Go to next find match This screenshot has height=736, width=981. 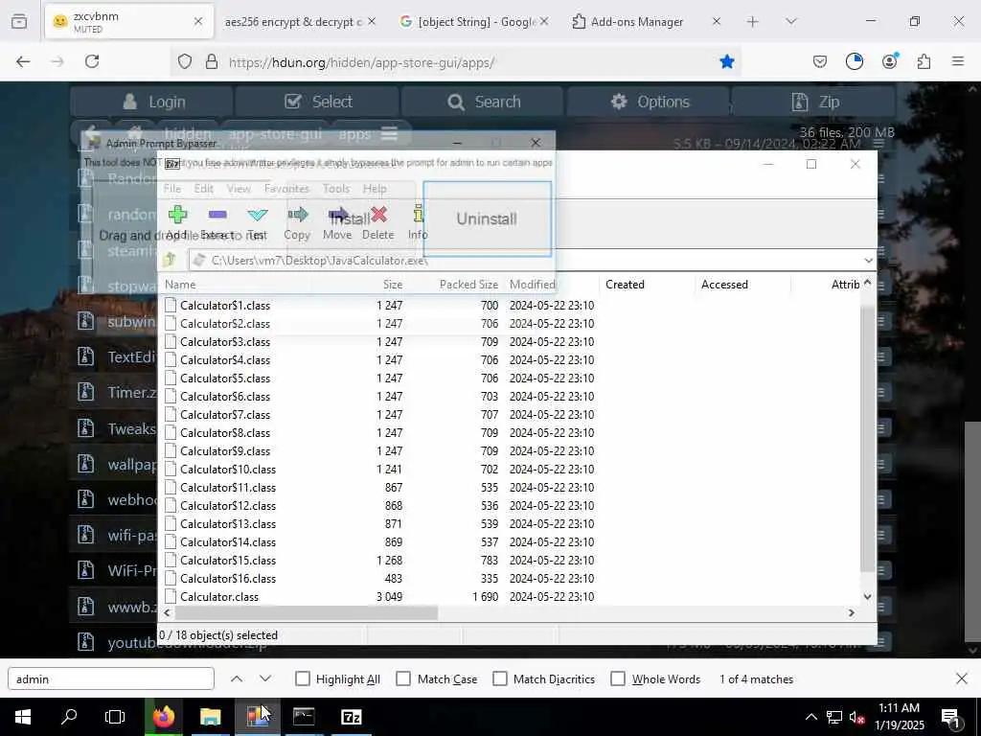click(265, 678)
